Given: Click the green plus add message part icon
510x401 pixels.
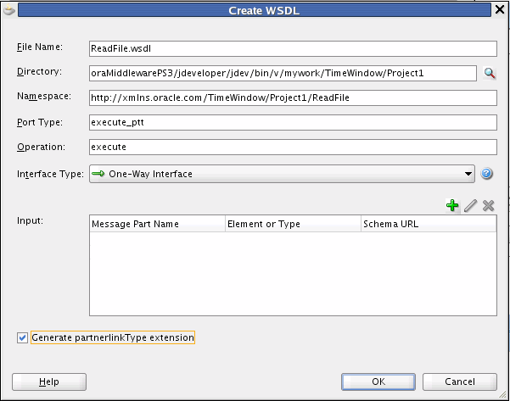Looking at the screenshot, I should coord(452,205).
